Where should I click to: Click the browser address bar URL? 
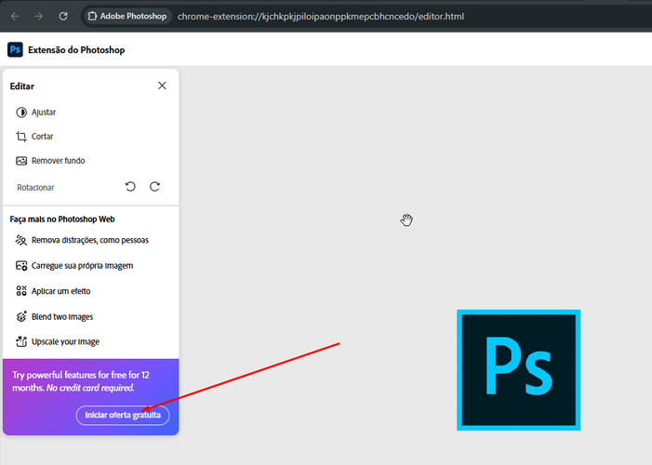pyautogui.click(x=320, y=17)
